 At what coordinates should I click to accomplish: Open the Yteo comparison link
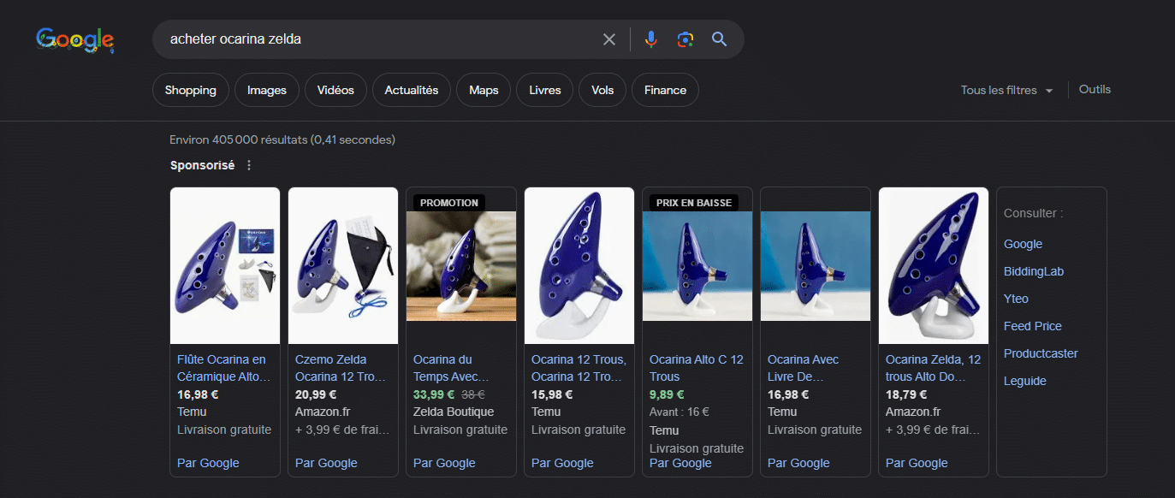[x=1016, y=299]
